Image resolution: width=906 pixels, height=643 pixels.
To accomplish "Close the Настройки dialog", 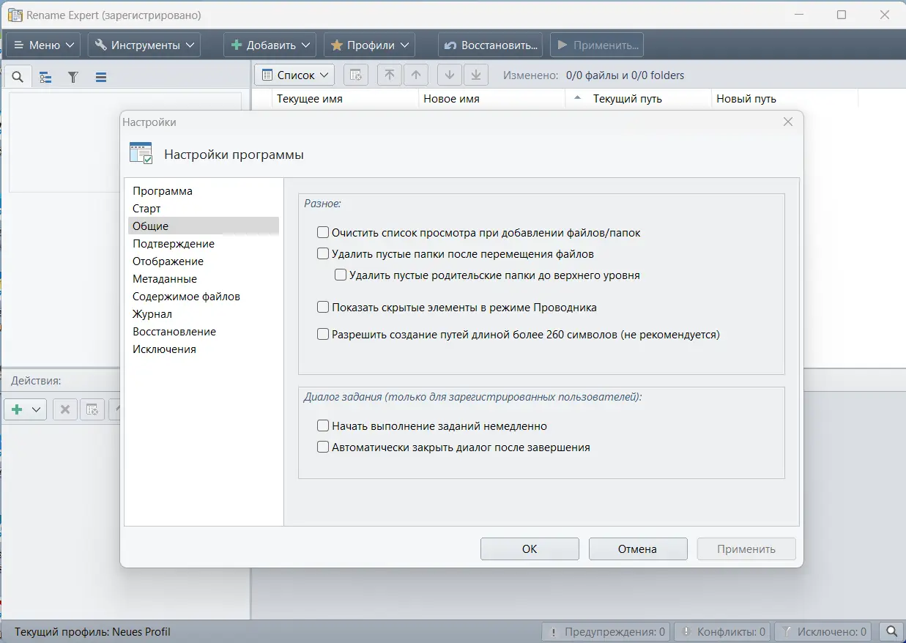I will 788,122.
